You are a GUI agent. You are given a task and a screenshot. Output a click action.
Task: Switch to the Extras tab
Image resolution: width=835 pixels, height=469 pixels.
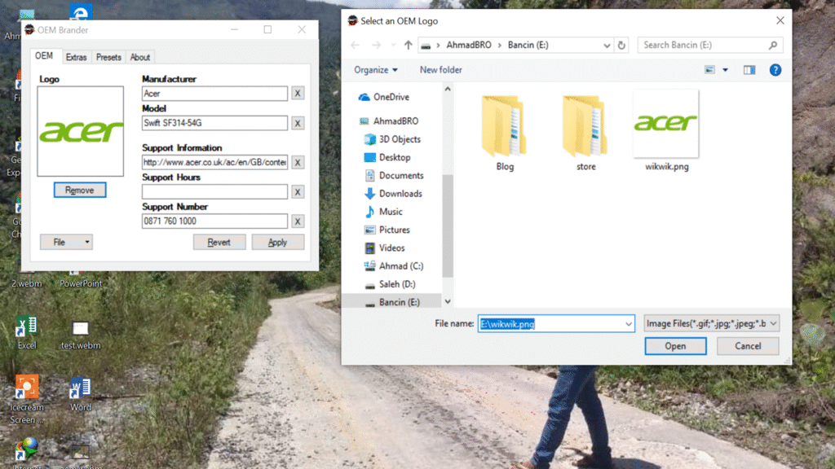point(76,57)
